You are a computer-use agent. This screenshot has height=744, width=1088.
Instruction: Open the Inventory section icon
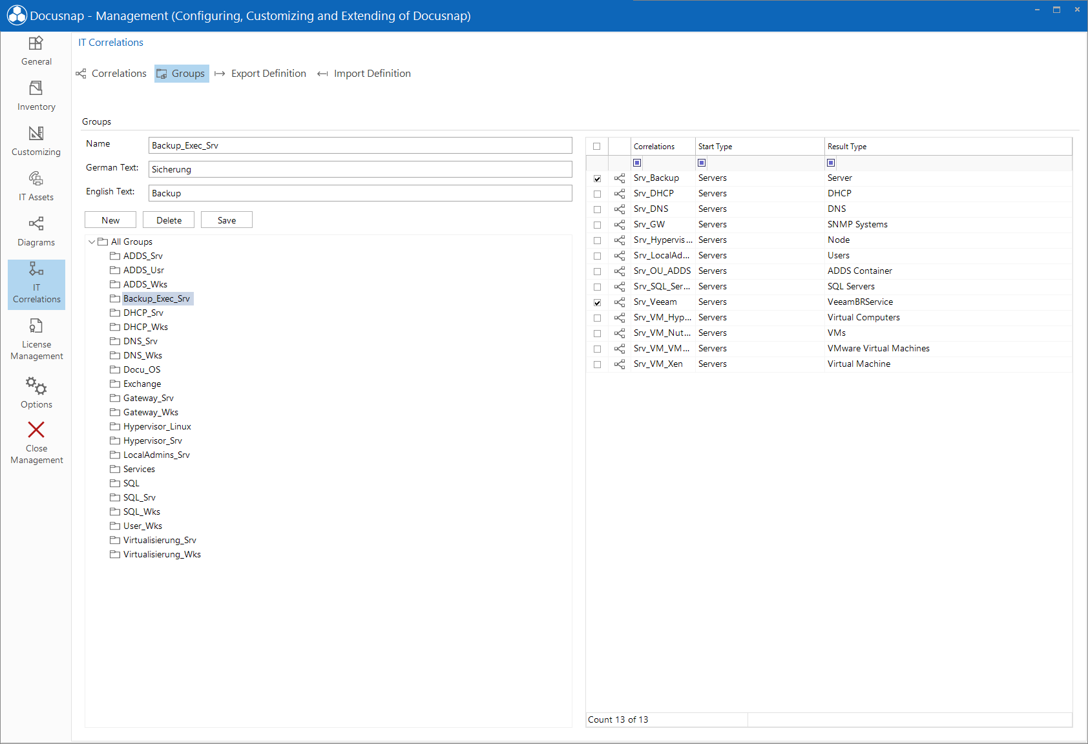(x=36, y=88)
